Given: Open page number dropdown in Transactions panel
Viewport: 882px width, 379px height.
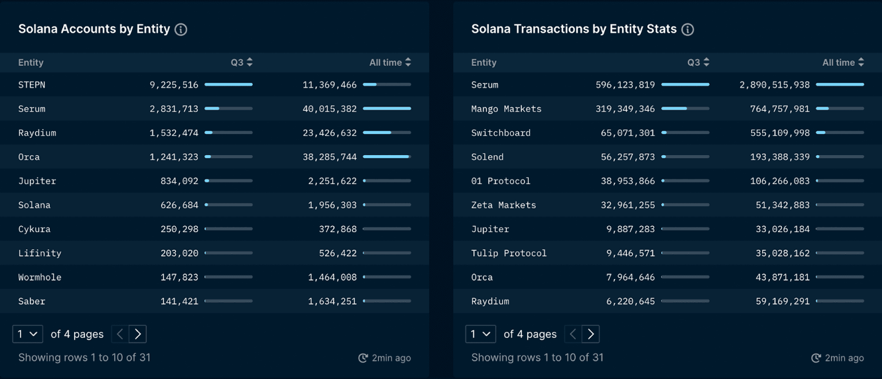Looking at the screenshot, I should point(480,334).
